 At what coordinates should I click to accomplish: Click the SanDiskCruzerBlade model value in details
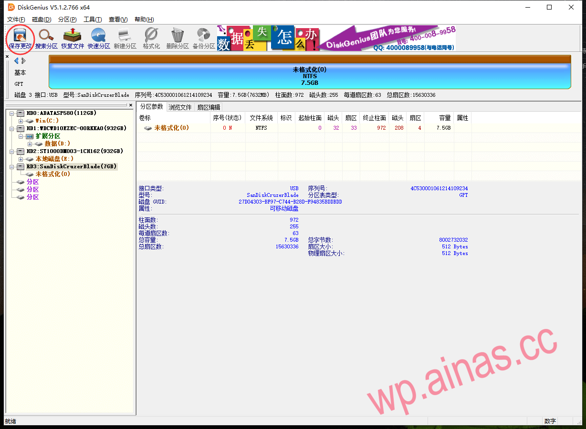pos(272,195)
